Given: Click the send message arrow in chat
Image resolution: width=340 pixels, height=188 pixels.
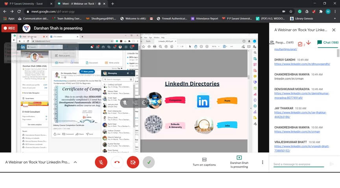Looking at the screenshot, I should click(x=332, y=164).
